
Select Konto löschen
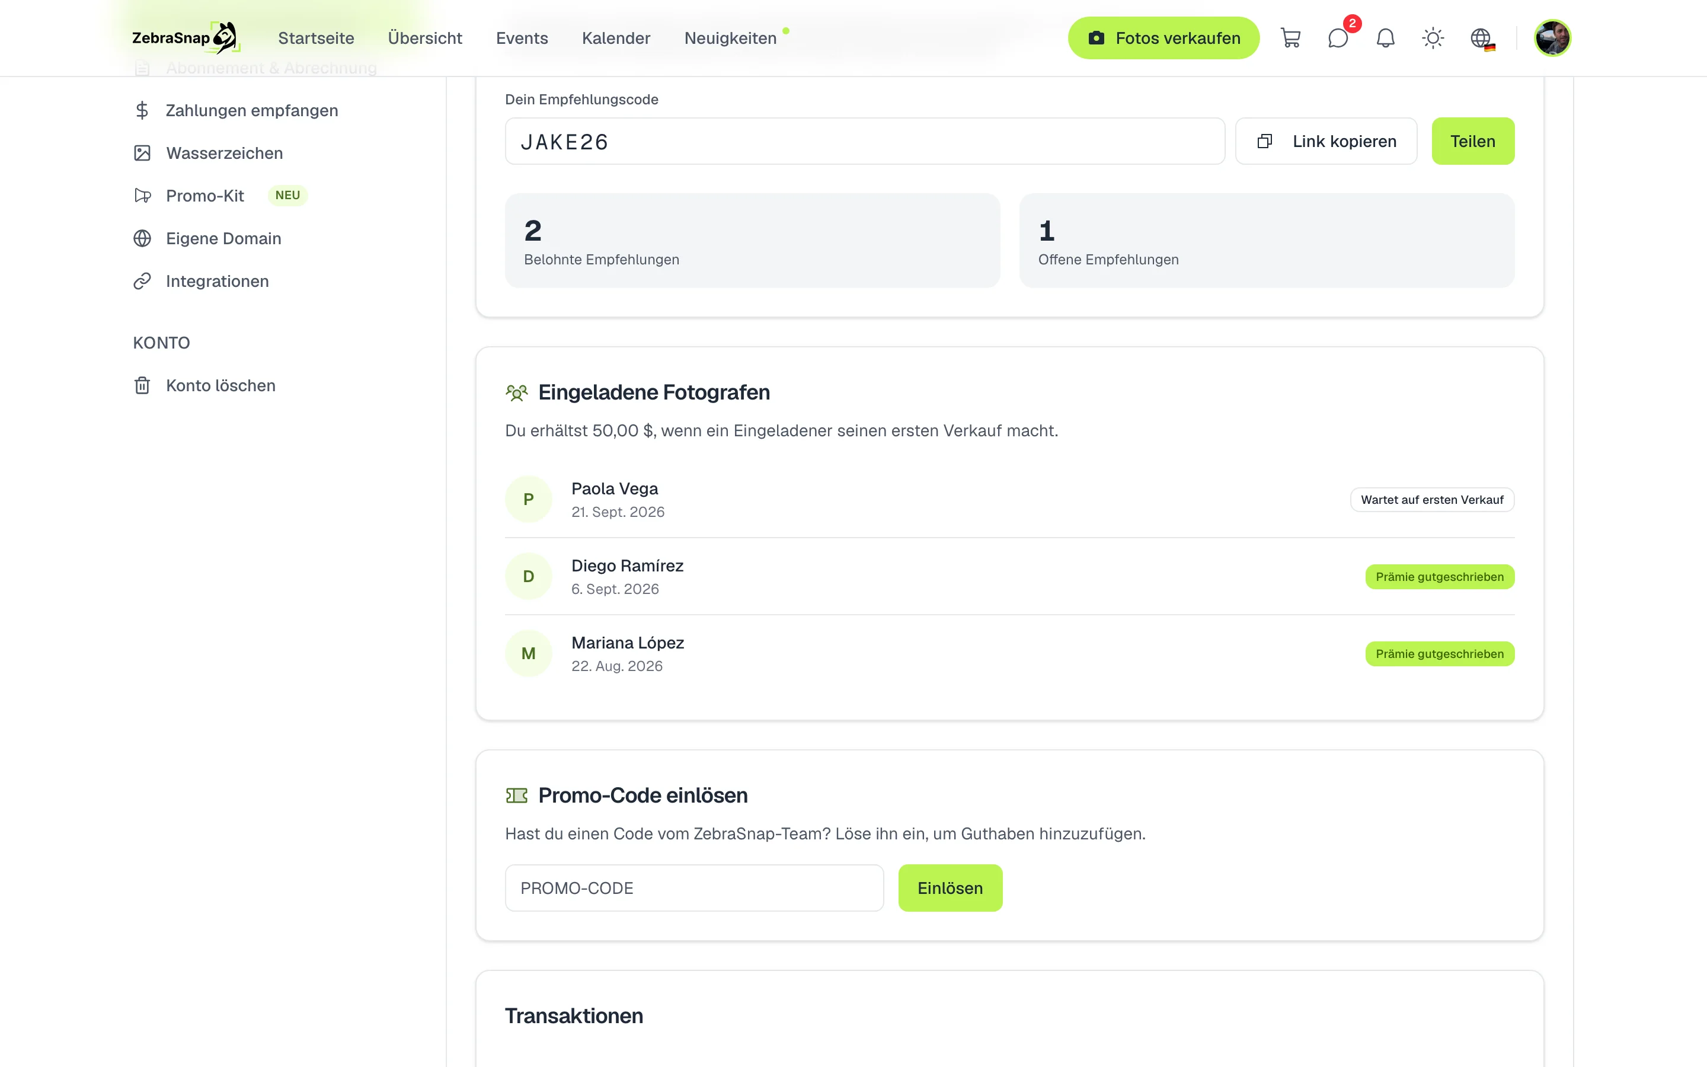pos(220,385)
